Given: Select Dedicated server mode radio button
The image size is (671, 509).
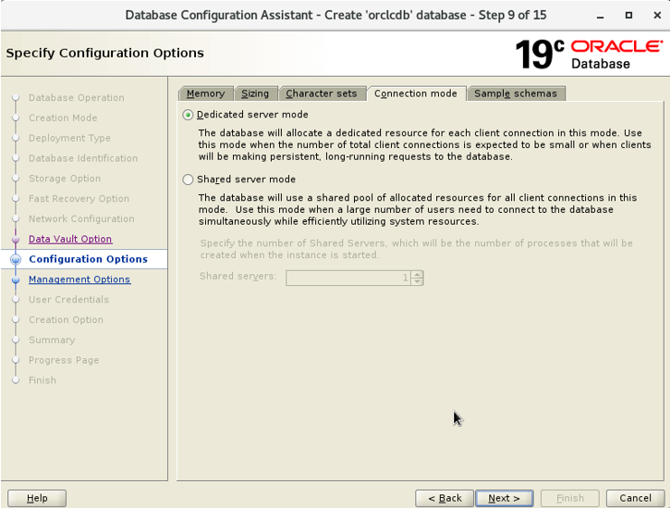Looking at the screenshot, I should 189,115.
